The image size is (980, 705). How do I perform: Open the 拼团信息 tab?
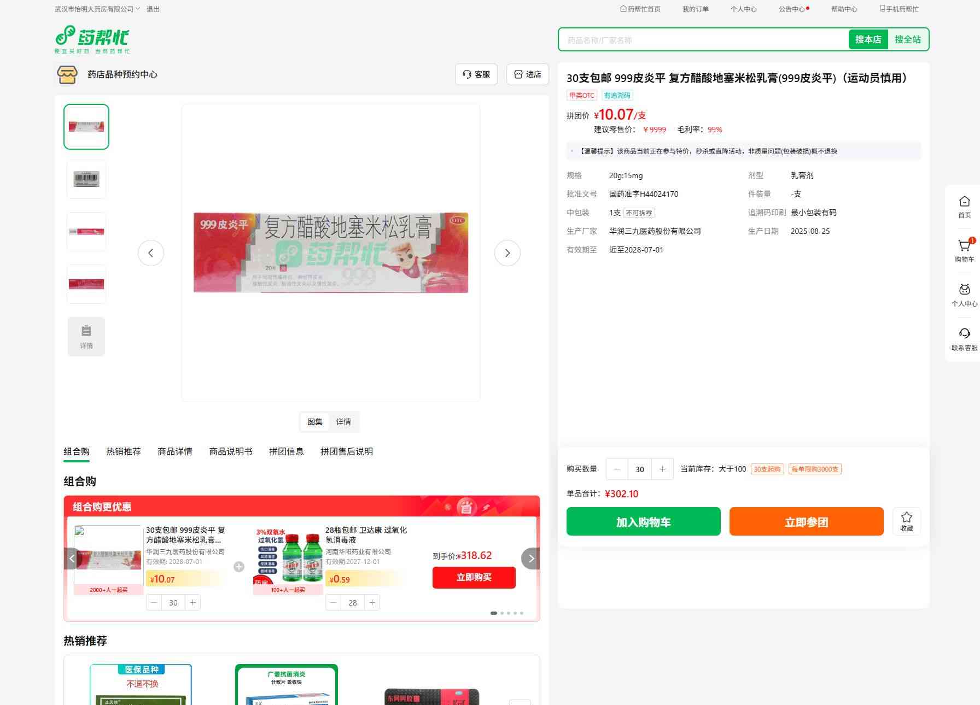pyautogui.click(x=286, y=451)
